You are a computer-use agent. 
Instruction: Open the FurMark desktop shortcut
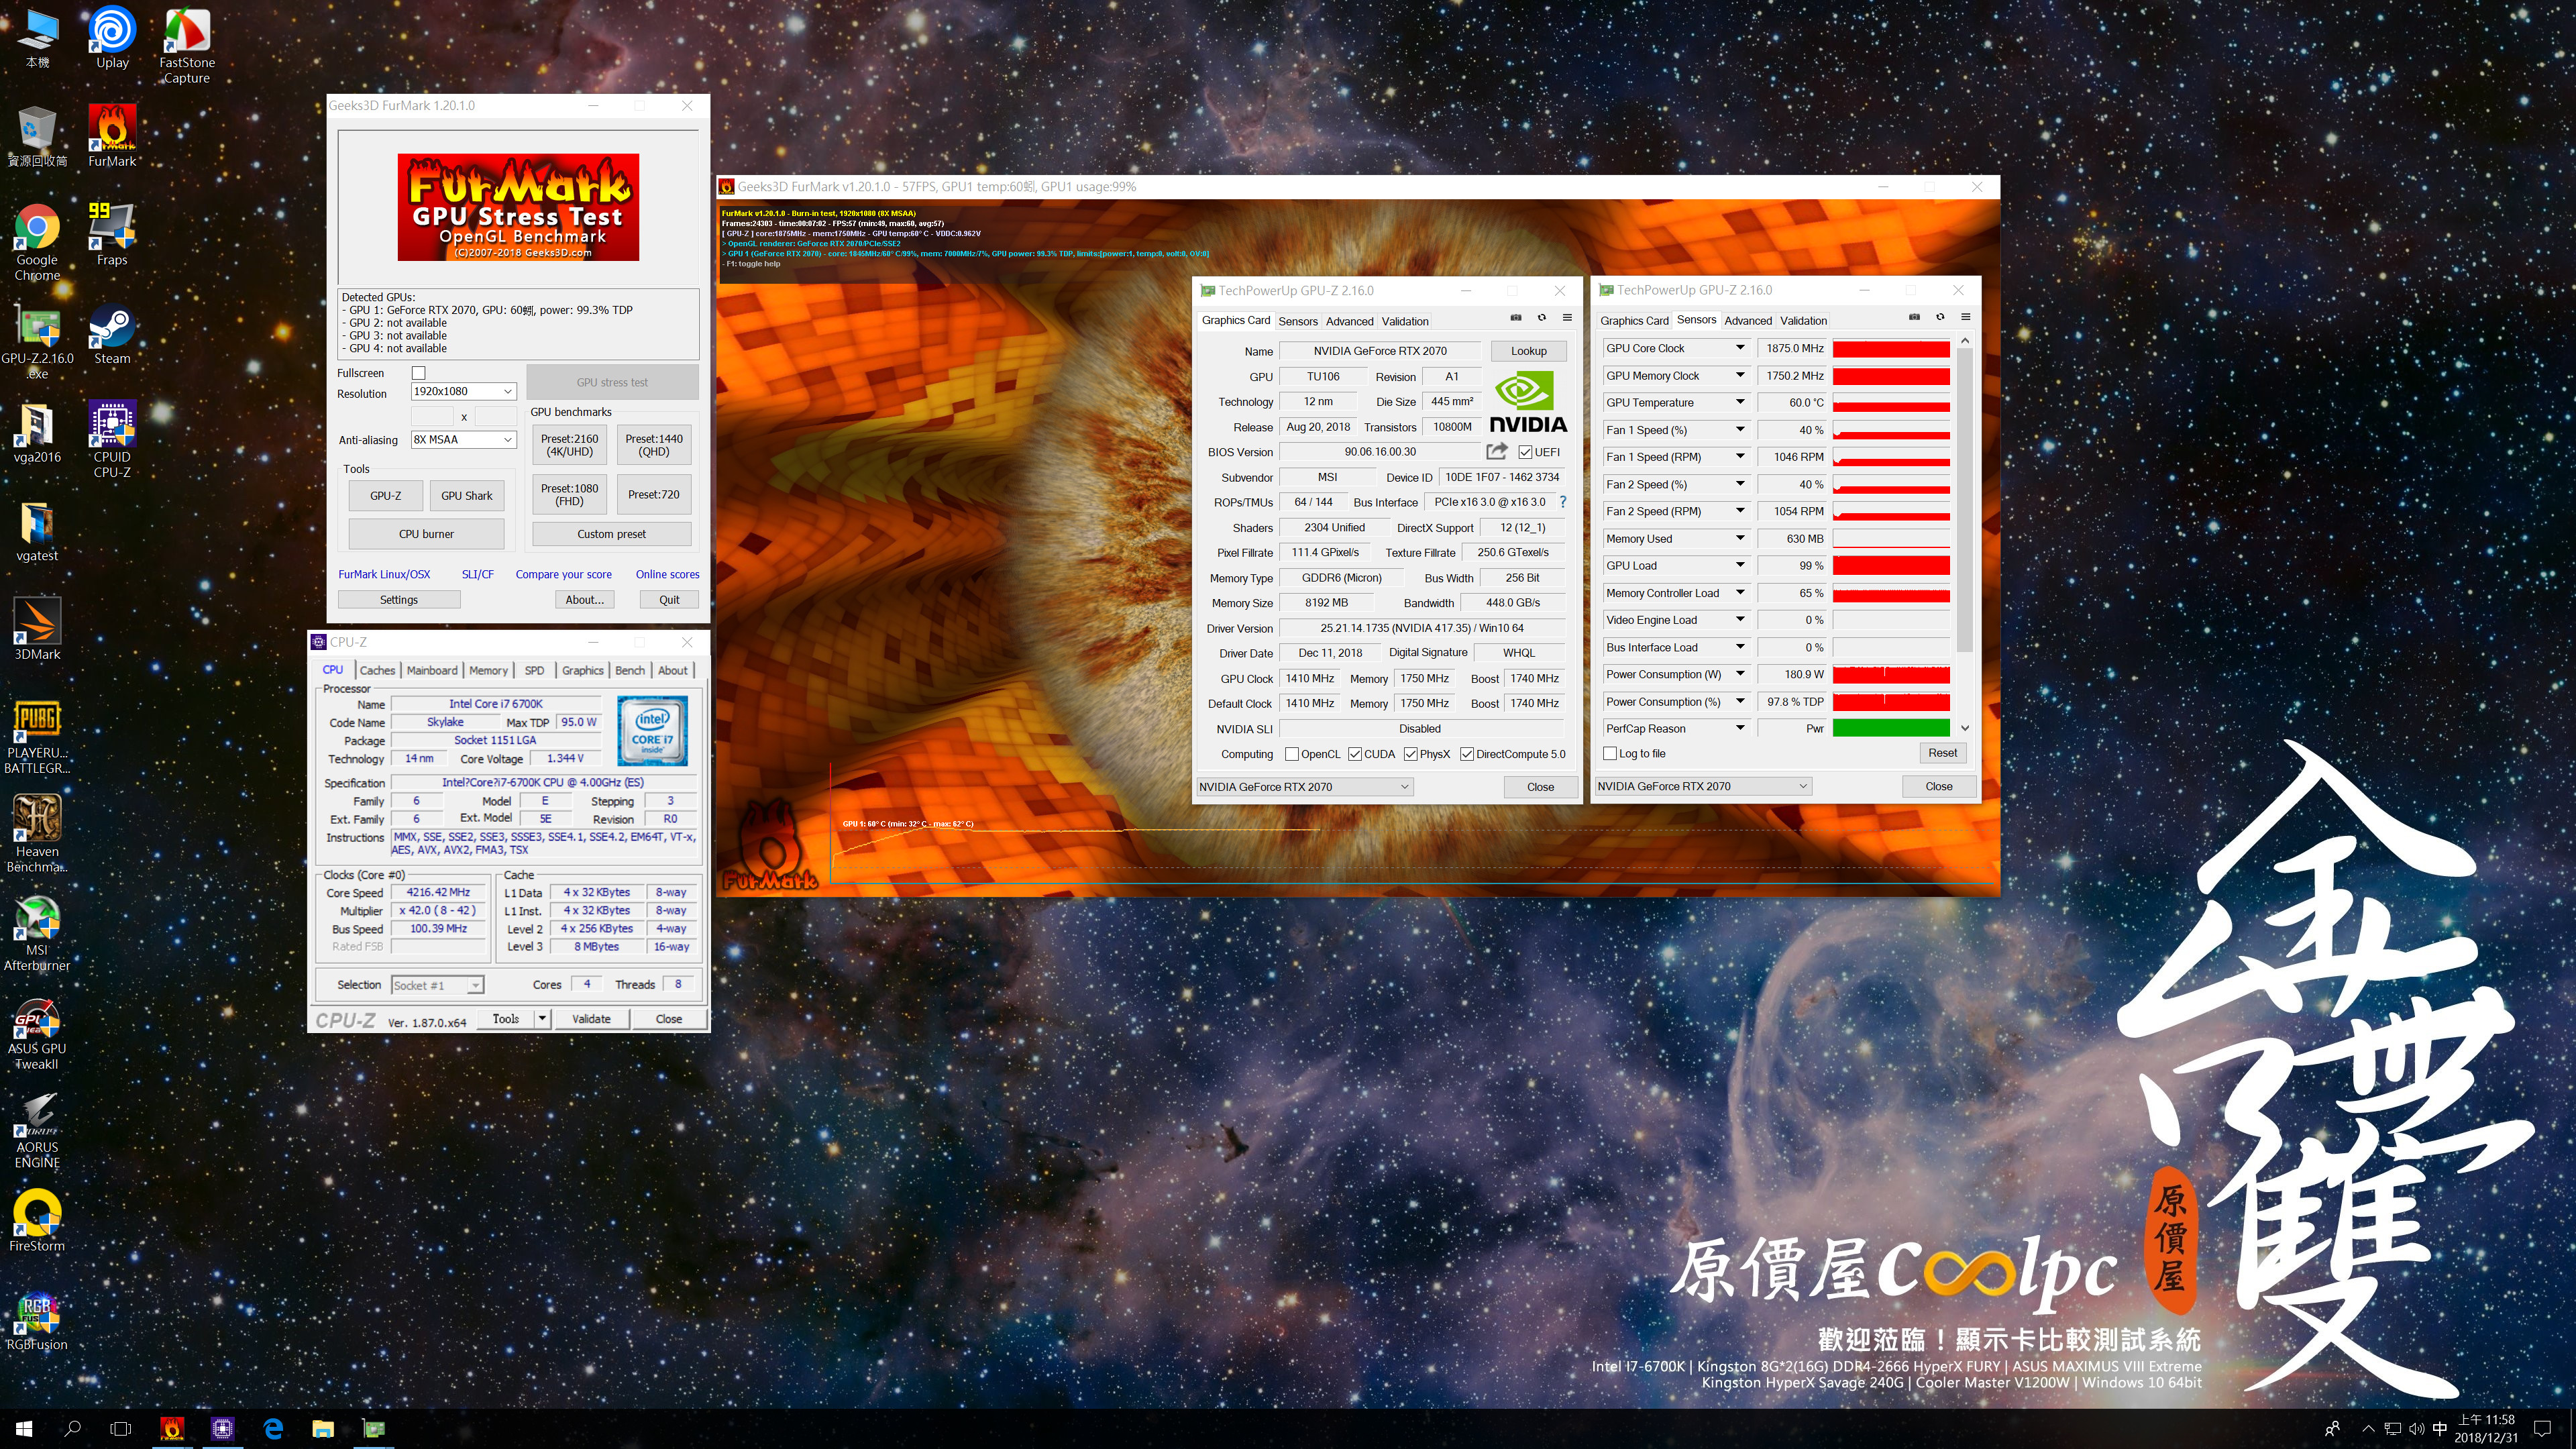(x=112, y=136)
